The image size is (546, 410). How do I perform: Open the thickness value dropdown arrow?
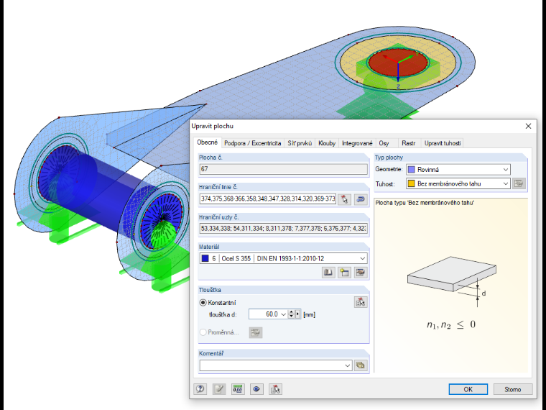click(284, 314)
